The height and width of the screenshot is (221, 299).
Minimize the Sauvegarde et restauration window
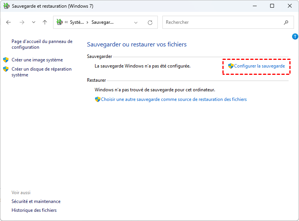255,6
